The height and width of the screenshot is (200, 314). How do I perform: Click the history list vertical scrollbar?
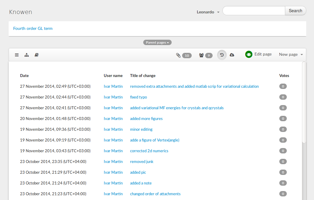pyautogui.click(x=304, y=102)
